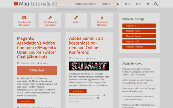The image size is (173, 108).
Task: Expand the globe dropdown chevron
Action: point(140,4)
